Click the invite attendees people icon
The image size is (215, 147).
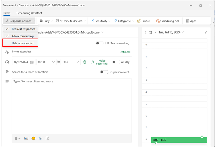tap(7, 52)
